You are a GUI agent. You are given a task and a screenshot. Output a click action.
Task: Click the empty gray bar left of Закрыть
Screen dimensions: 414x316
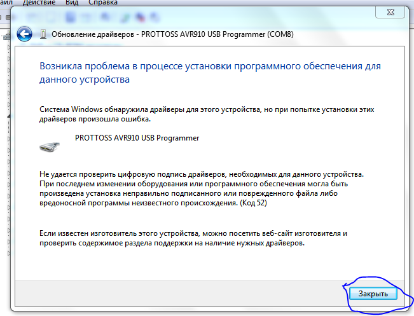click(178, 293)
